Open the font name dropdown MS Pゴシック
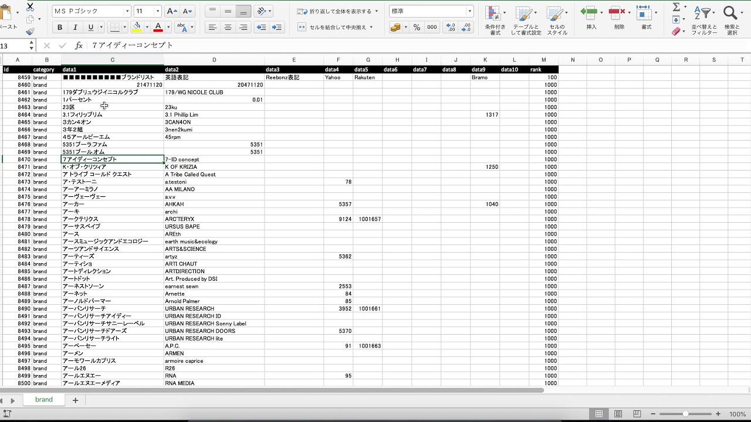751x422 pixels. [127, 11]
